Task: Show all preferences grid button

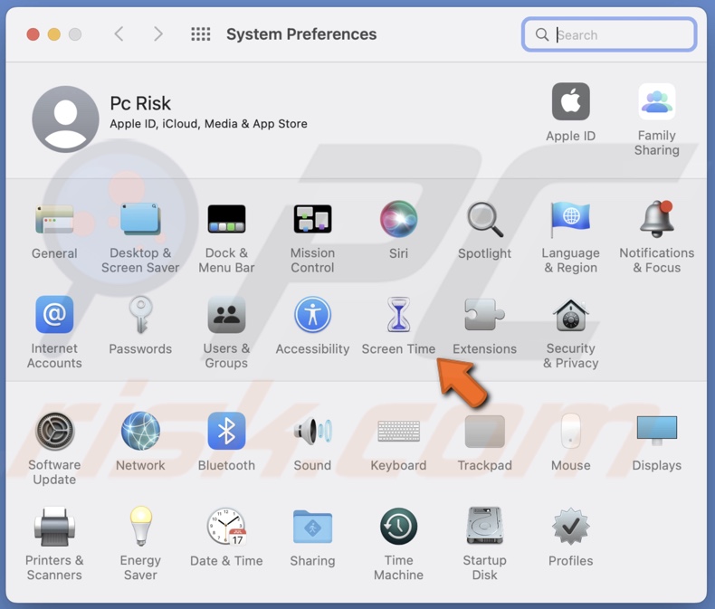Action: pyautogui.click(x=201, y=34)
